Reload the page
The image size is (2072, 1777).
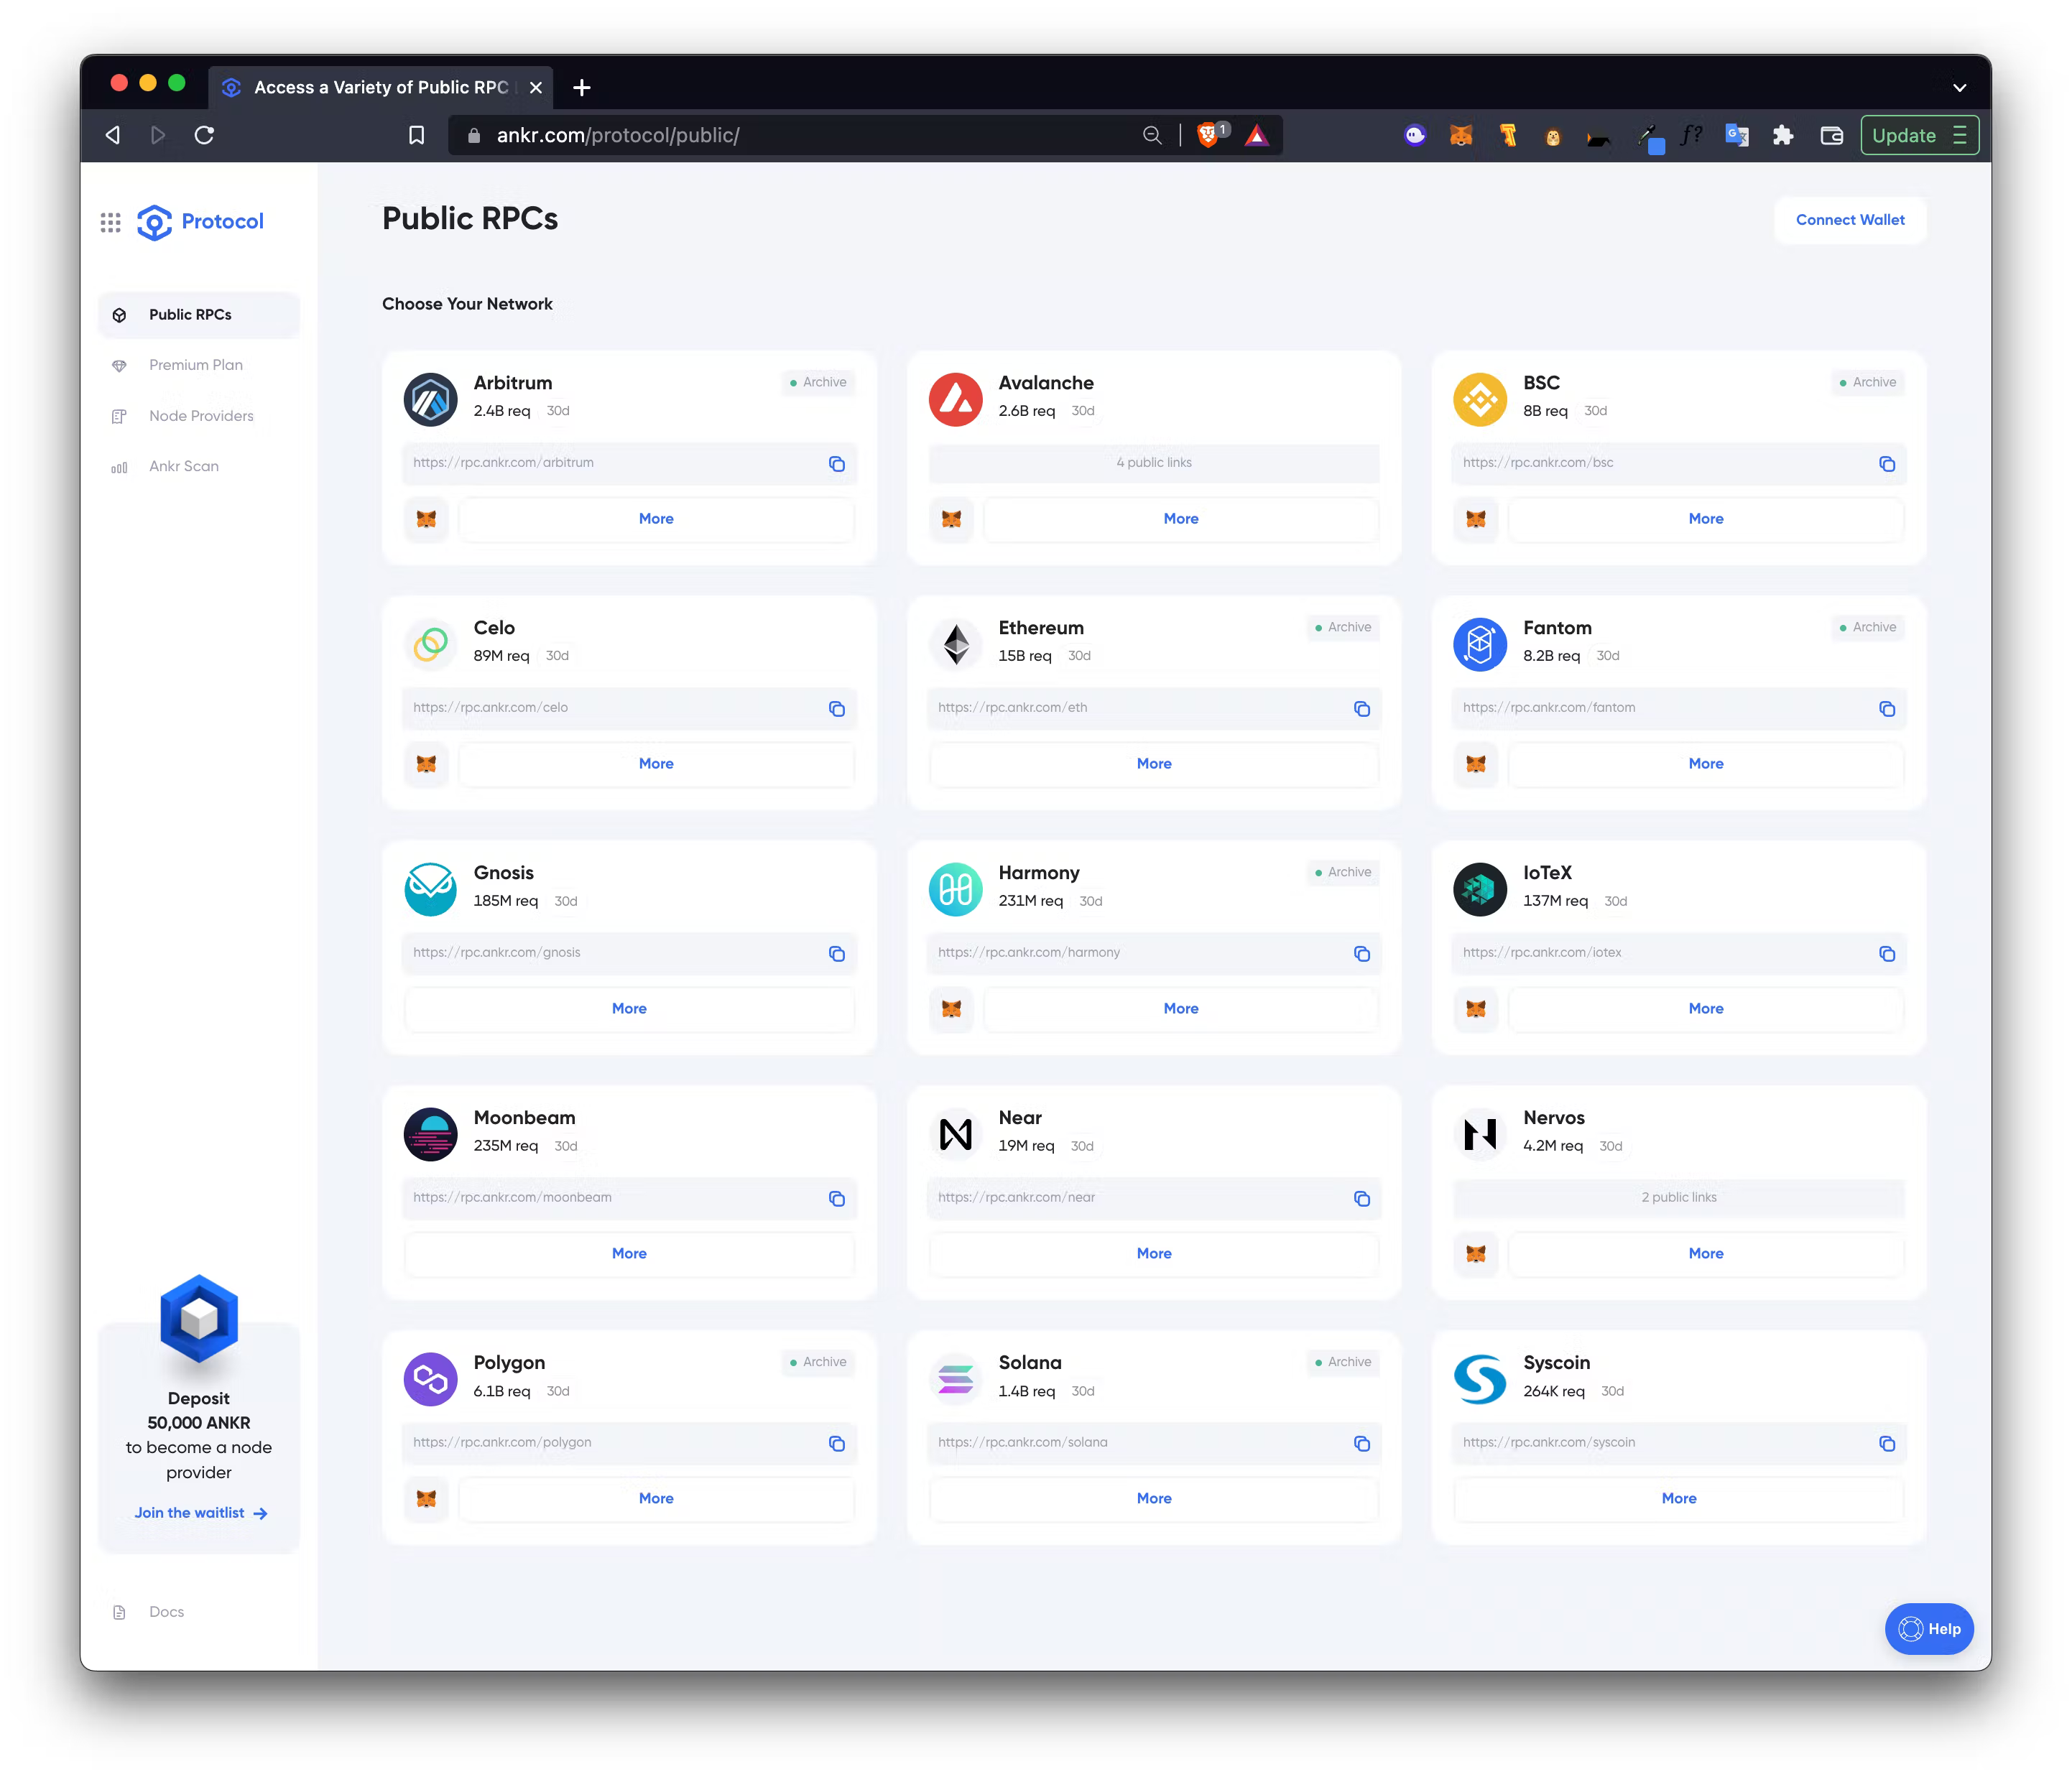205,136
